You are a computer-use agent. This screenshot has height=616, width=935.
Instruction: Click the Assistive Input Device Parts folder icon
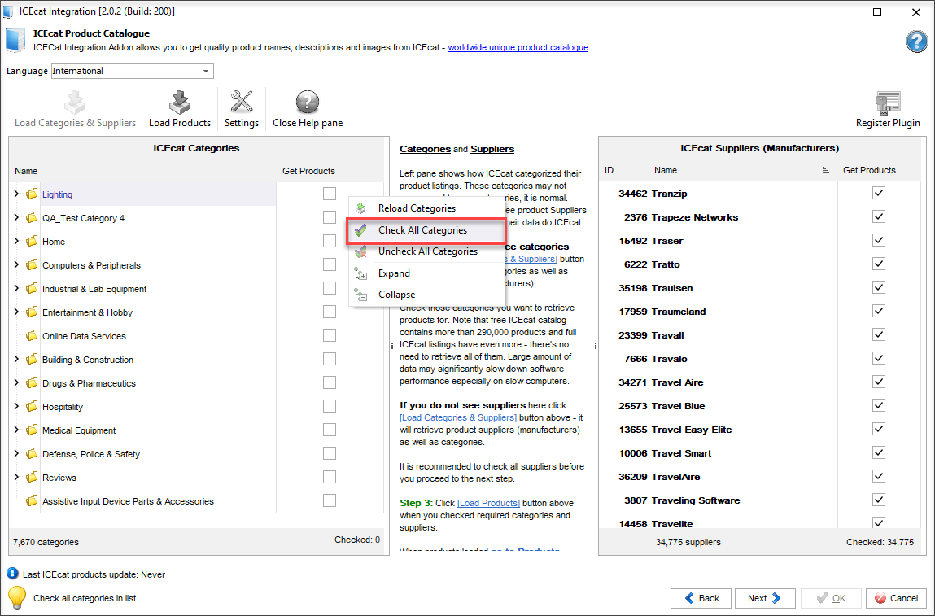point(32,501)
